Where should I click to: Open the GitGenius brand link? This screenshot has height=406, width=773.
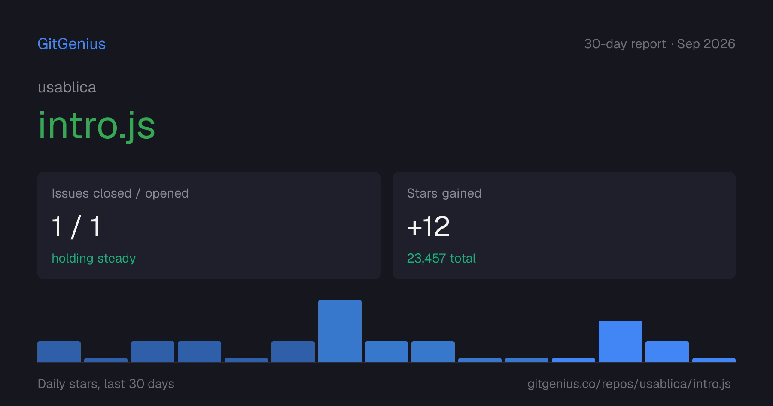pos(72,44)
